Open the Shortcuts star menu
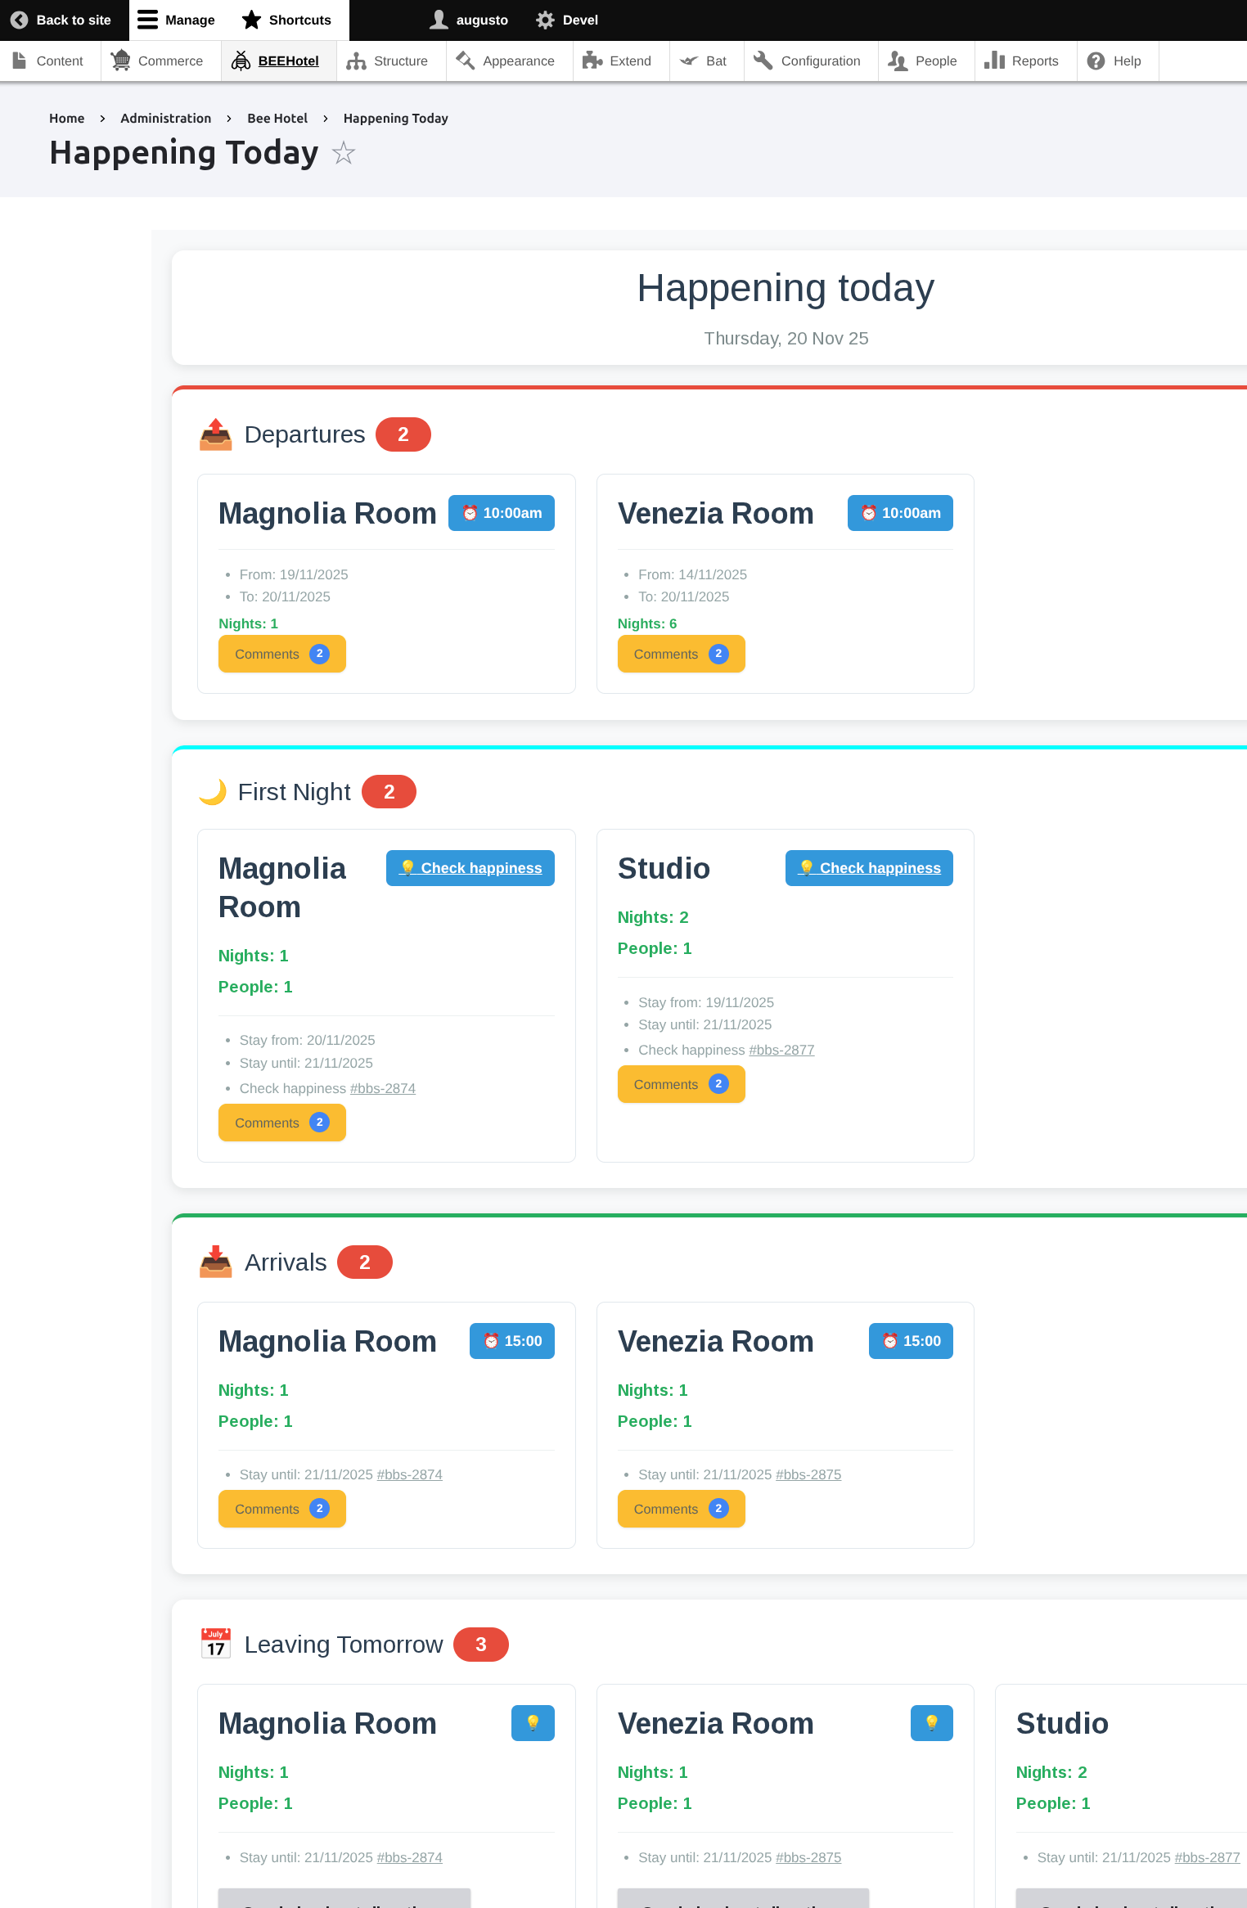This screenshot has width=1247, height=1908. pos(286,20)
